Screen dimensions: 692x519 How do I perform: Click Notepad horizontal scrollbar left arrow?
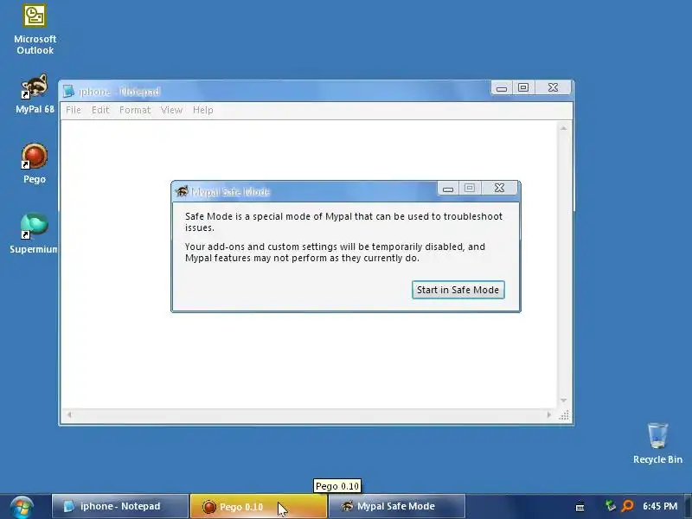[69, 414]
